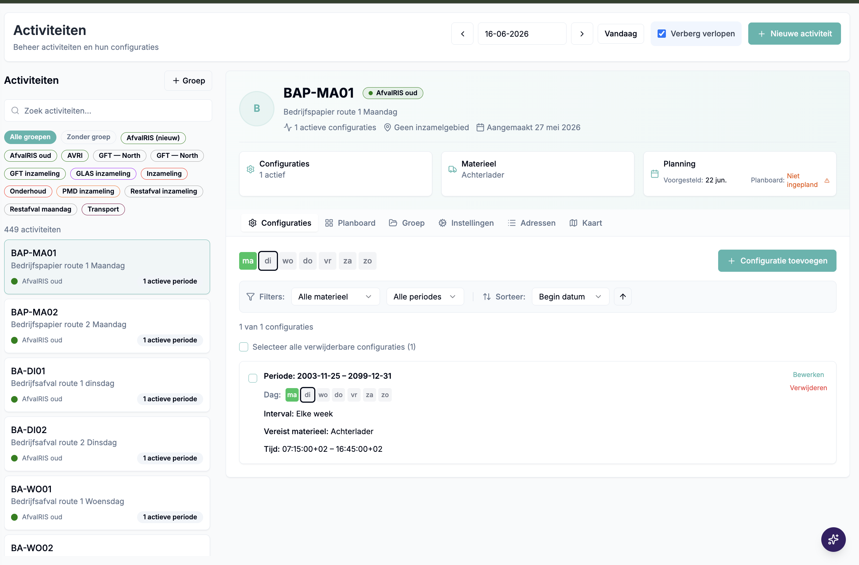
Task: Select the Inzameling group chip
Action: click(x=164, y=174)
